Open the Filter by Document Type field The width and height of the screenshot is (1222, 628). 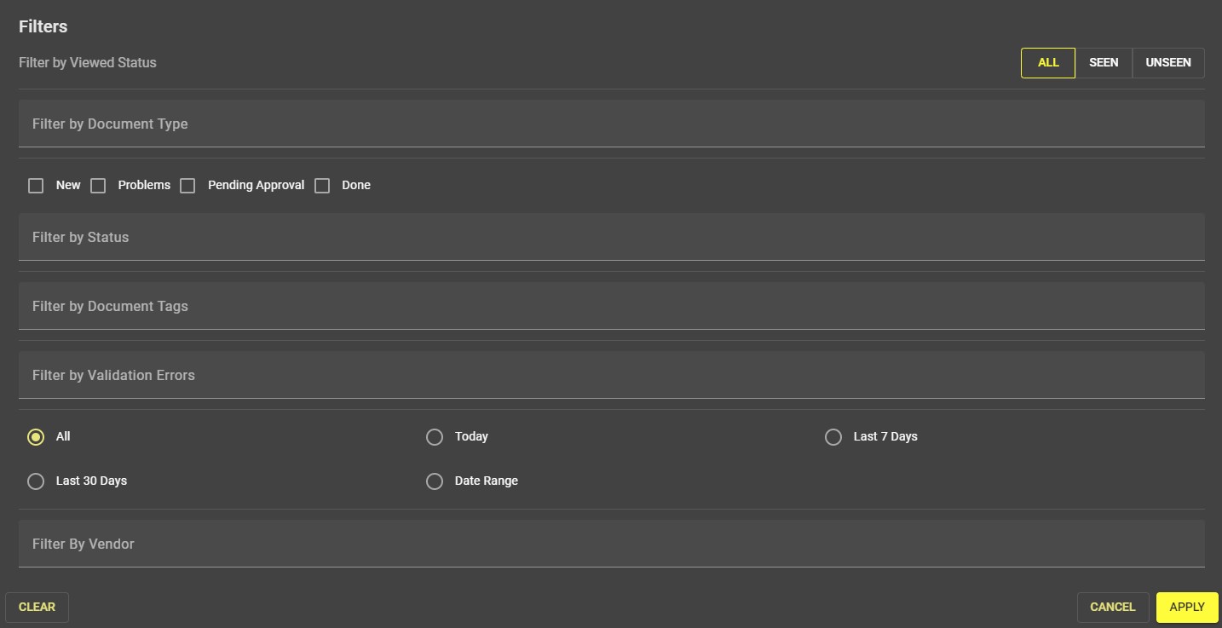611,124
